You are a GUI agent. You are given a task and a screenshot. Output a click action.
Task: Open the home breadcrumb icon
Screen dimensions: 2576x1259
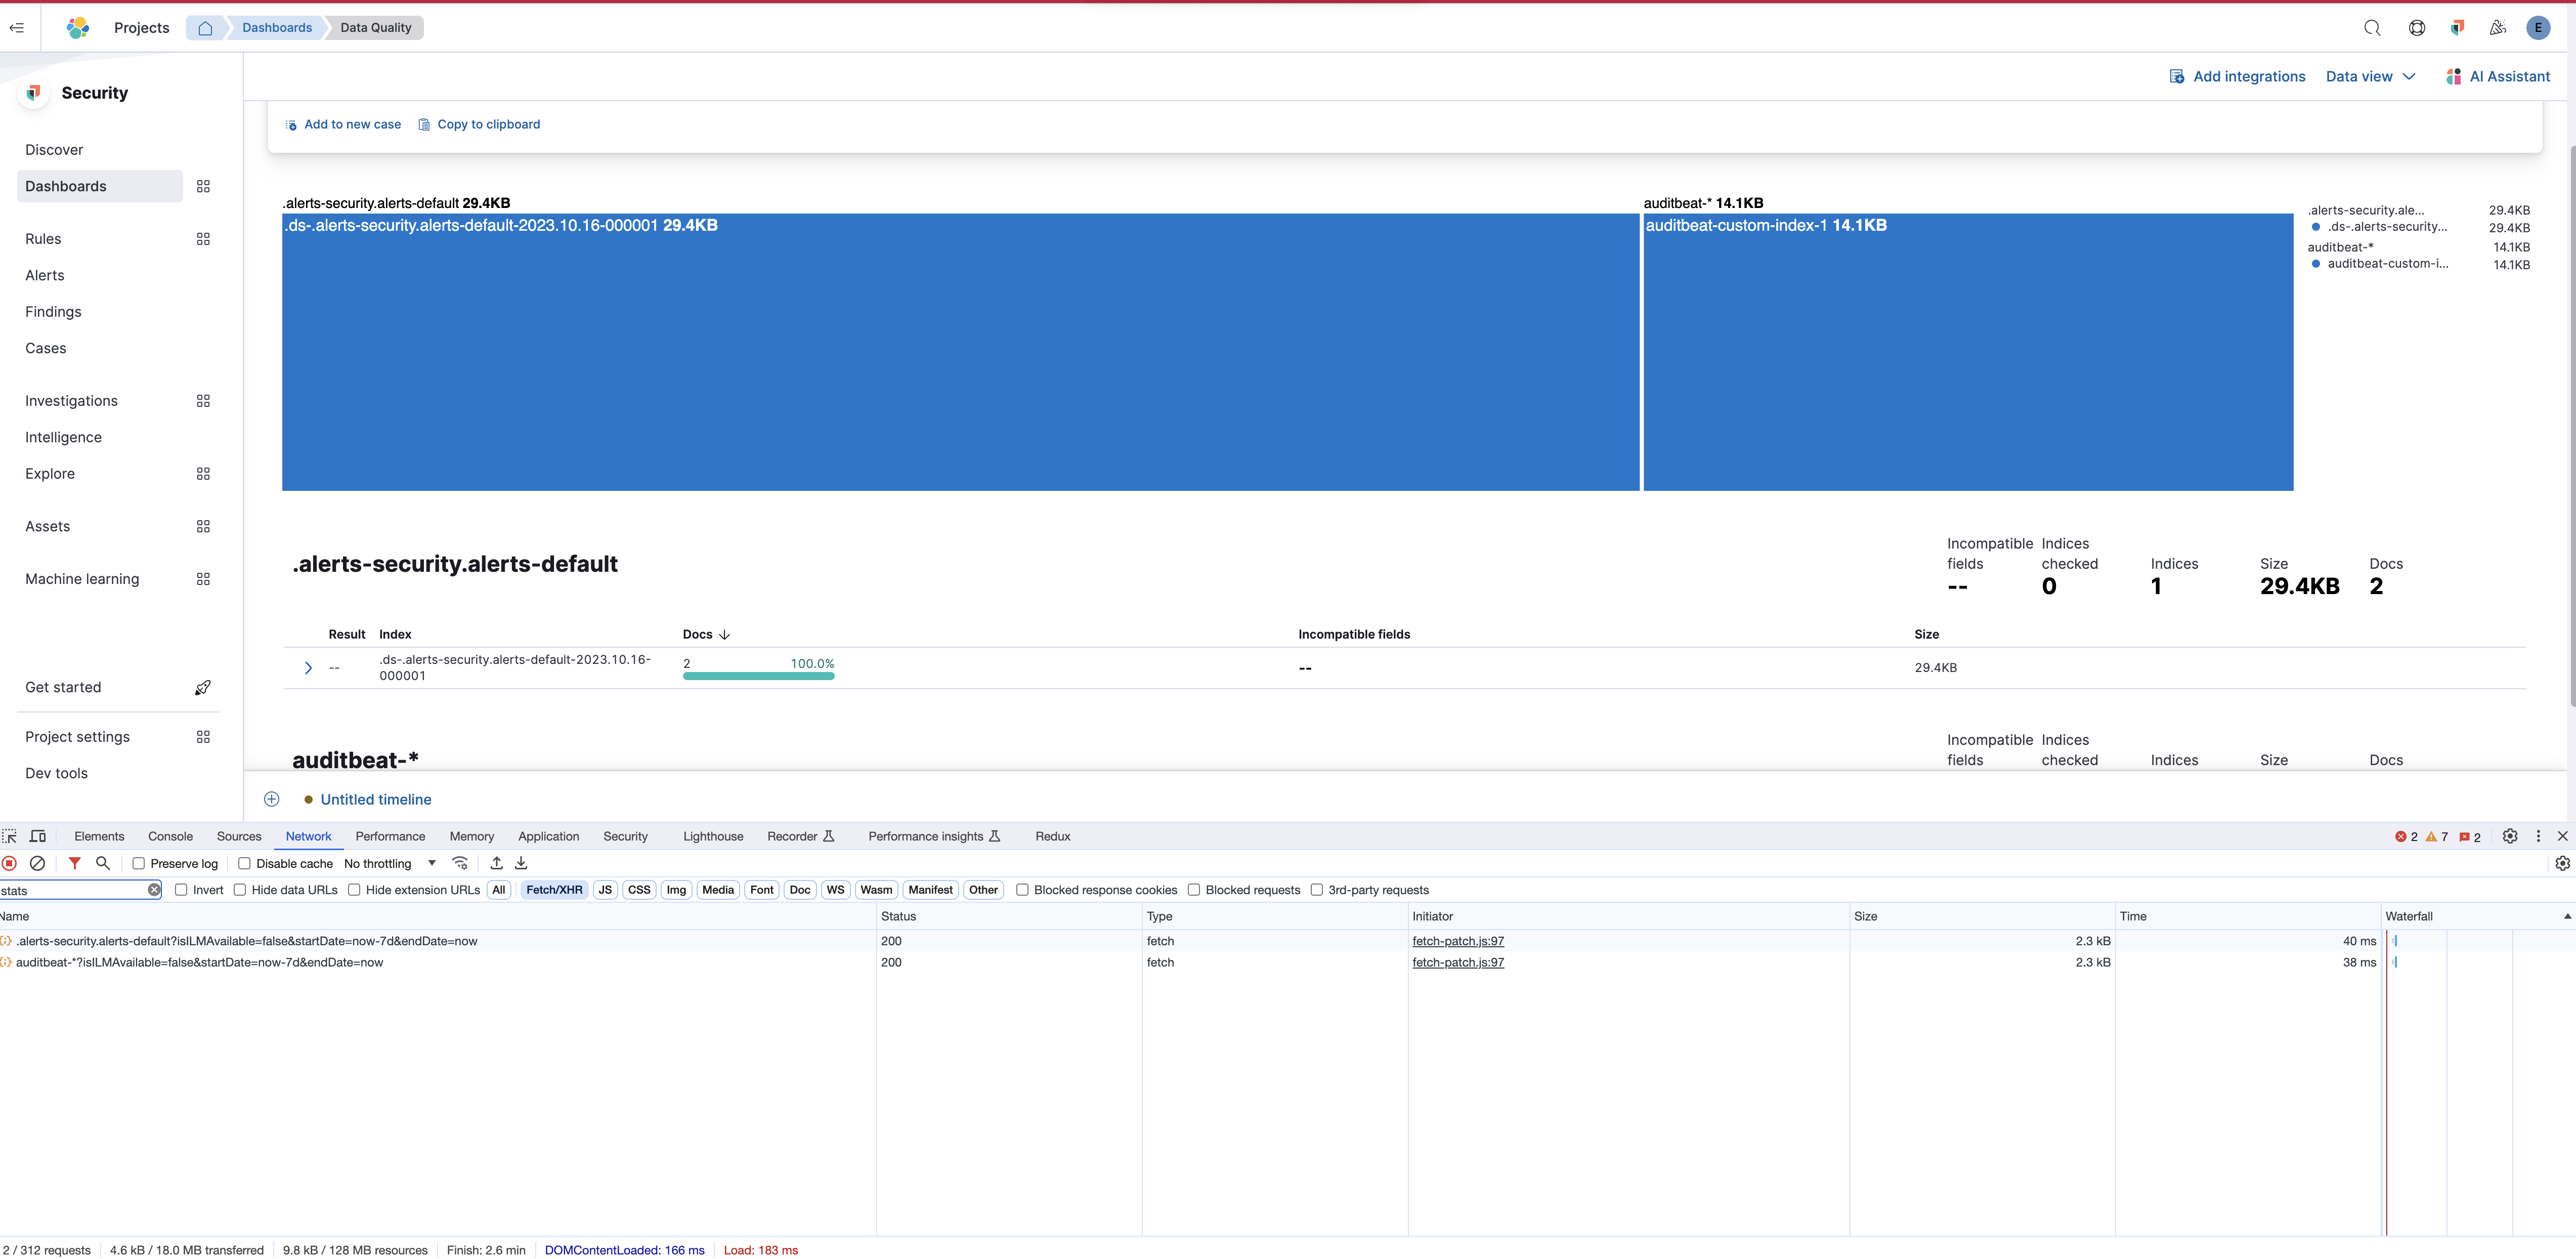click(205, 28)
